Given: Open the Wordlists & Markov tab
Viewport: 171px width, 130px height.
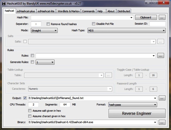Looking at the screenshot, I should pos(68,11).
